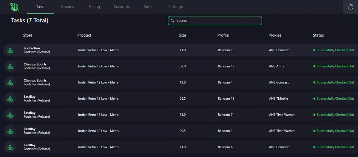Click 'ANB Time Warner' in Random 1 row
Screen dimensions: 358x157
click(x=281, y=131)
